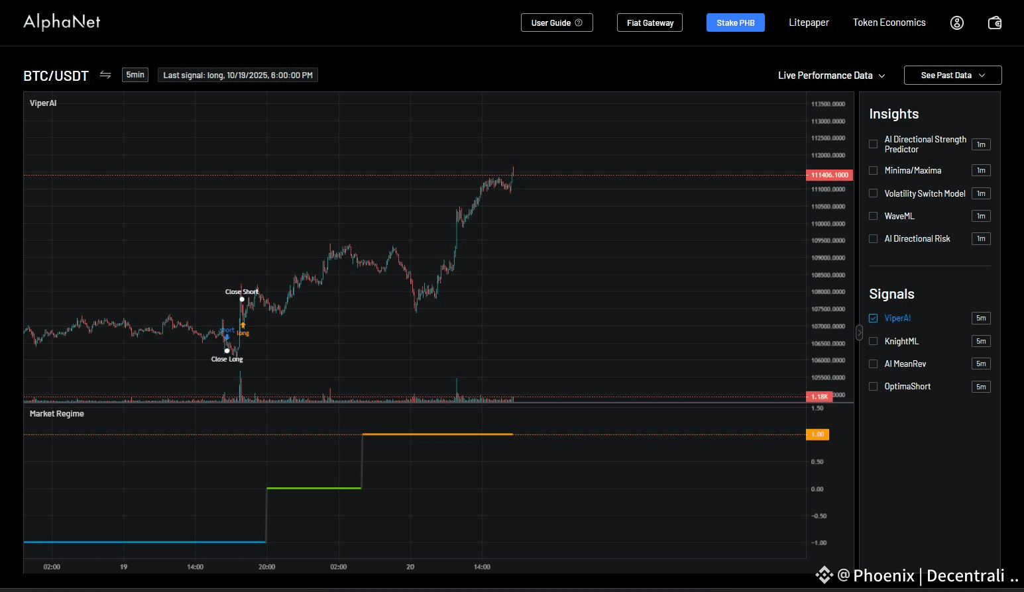Tick the Volatility Switch Model checkbox

tap(873, 193)
